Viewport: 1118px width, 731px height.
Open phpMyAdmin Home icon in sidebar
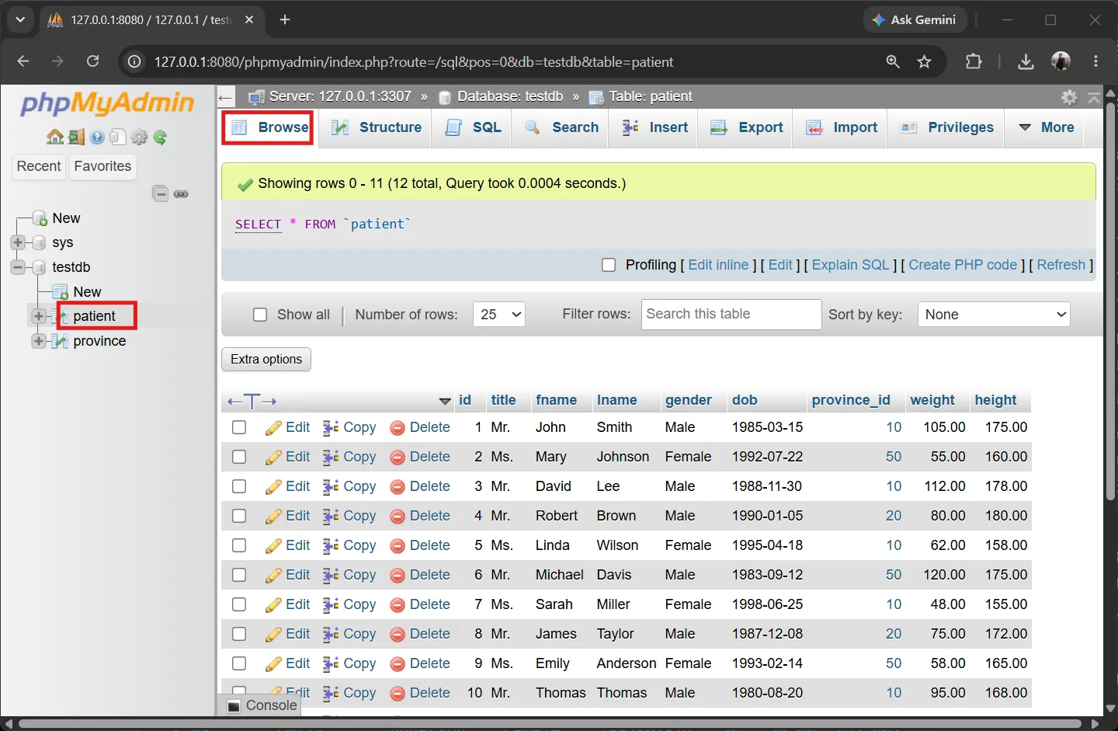tap(55, 137)
